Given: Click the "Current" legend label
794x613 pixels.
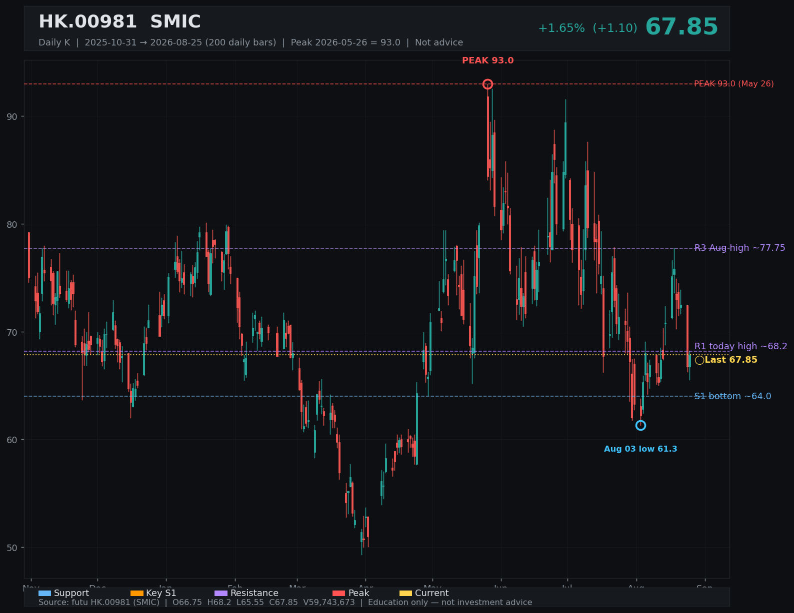Looking at the screenshot, I should pyautogui.click(x=432, y=593).
